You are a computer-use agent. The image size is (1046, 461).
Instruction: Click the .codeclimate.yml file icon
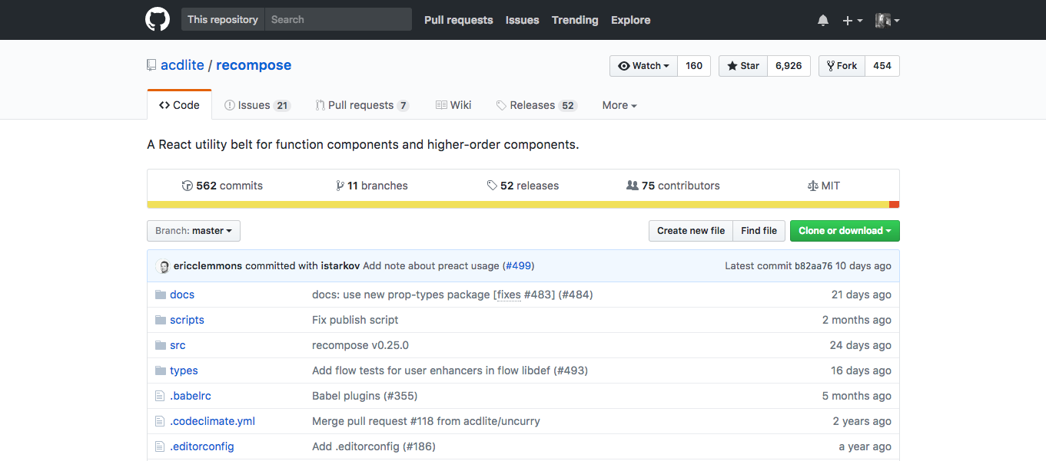(160, 421)
